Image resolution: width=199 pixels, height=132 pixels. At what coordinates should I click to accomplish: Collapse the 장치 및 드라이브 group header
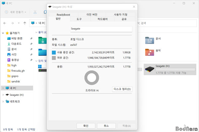tap(36, 61)
